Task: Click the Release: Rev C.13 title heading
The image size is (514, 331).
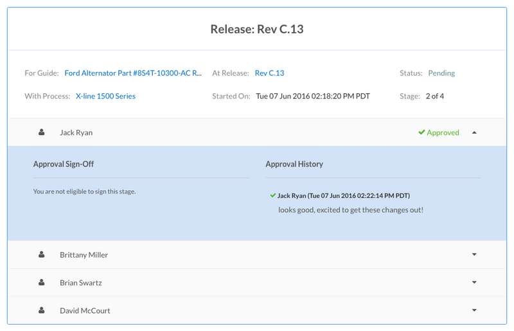Action: pyautogui.click(x=257, y=29)
